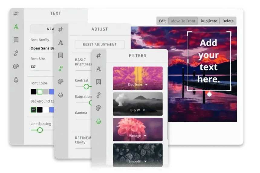The width and height of the screenshot is (260, 173).
Task: Select the crop icon in the Filters panel sidebar
Action: click(99, 56)
